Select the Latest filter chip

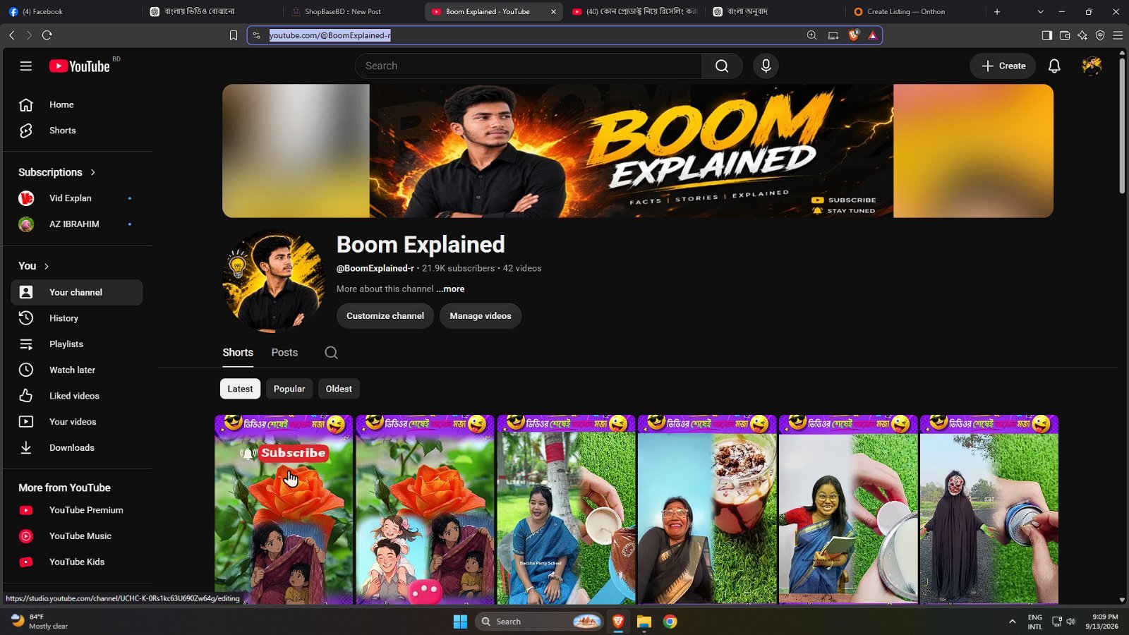click(240, 389)
